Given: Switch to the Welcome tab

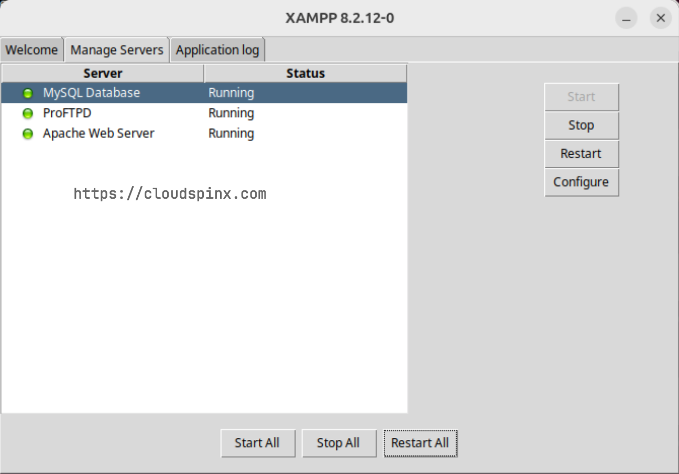Looking at the screenshot, I should pyautogui.click(x=31, y=50).
